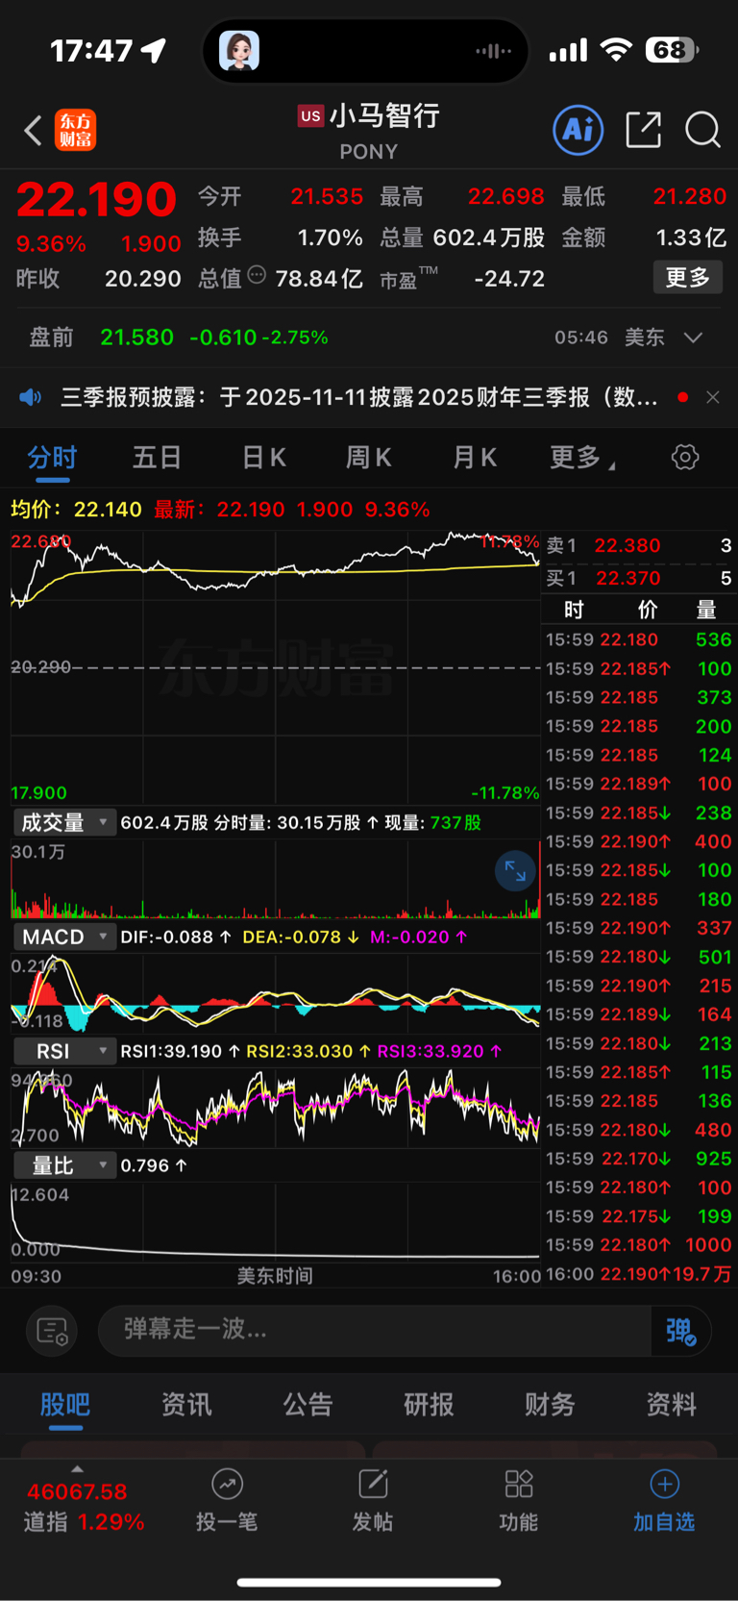Switch to the 周K chart tab
738x1601 pixels.
[x=369, y=458]
